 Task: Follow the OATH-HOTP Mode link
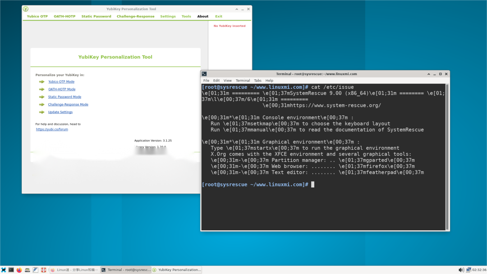click(62, 89)
